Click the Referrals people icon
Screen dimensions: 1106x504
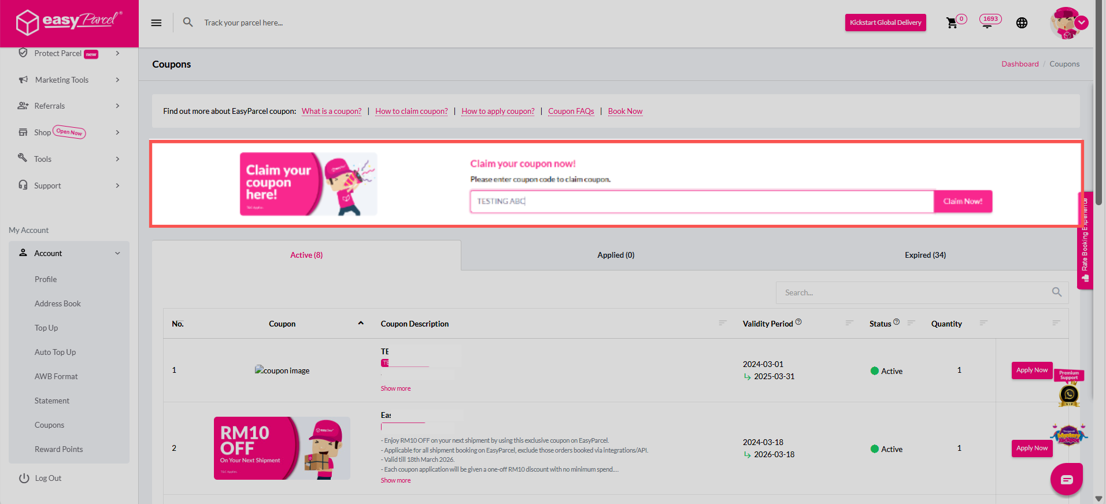point(23,106)
